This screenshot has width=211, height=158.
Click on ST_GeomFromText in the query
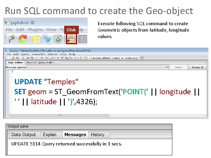tap(86, 92)
